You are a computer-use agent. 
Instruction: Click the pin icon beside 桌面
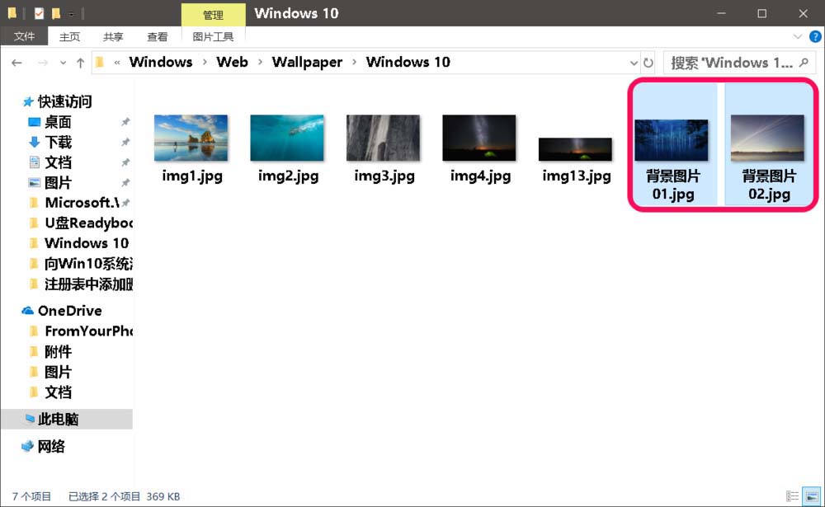coord(125,122)
